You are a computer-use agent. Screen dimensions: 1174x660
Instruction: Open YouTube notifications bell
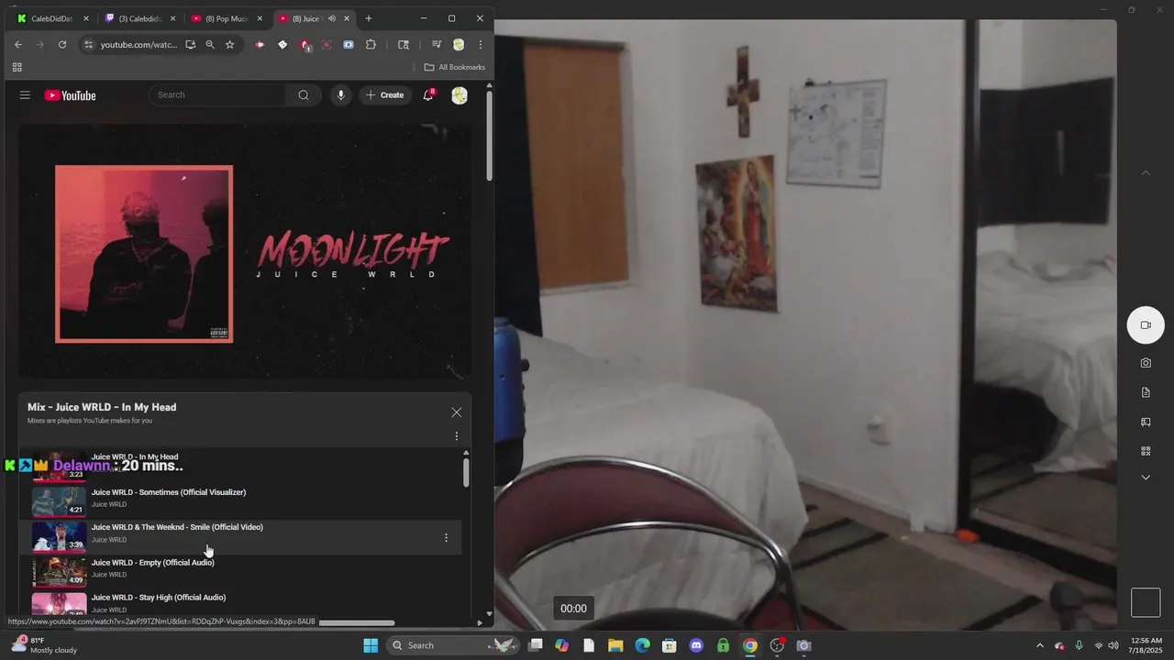pyautogui.click(x=428, y=95)
